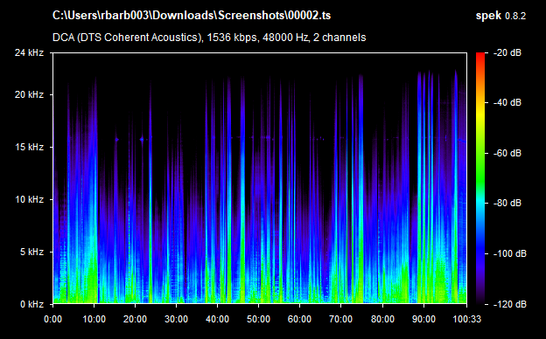Click the 10 kHz frequency axis label

[29, 199]
